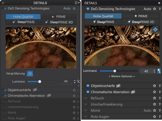Expand more options plus icon in left panel
Screen dimensions: 162x121
pyautogui.click(x=79, y=86)
